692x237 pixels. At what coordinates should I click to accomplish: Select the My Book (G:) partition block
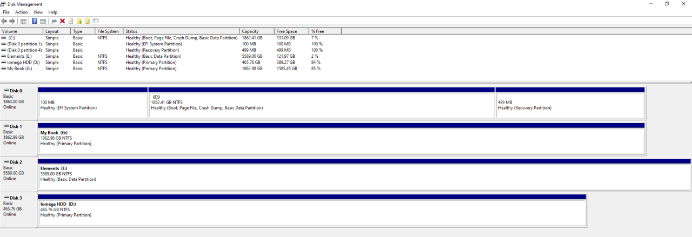[341, 141]
